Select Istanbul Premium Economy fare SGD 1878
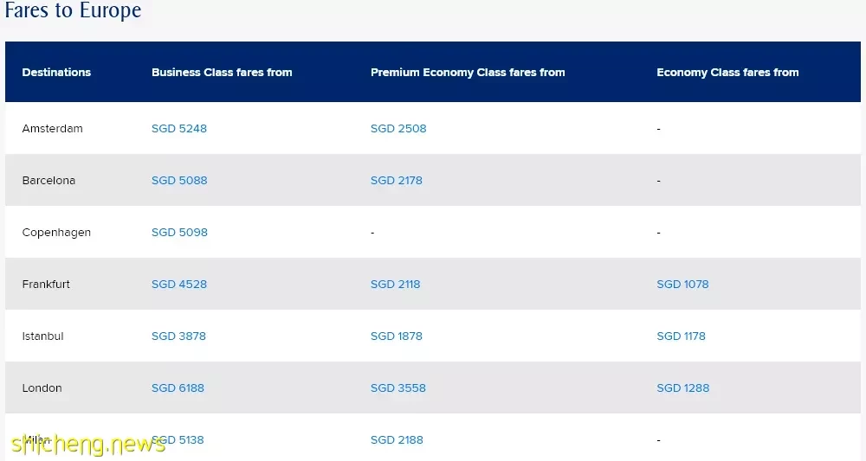This screenshot has width=866, height=461. (396, 336)
